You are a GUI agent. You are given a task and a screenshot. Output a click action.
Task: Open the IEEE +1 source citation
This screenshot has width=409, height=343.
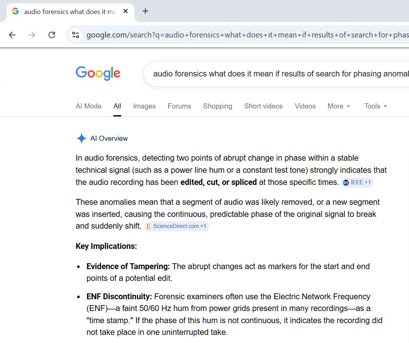(x=357, y=183)
